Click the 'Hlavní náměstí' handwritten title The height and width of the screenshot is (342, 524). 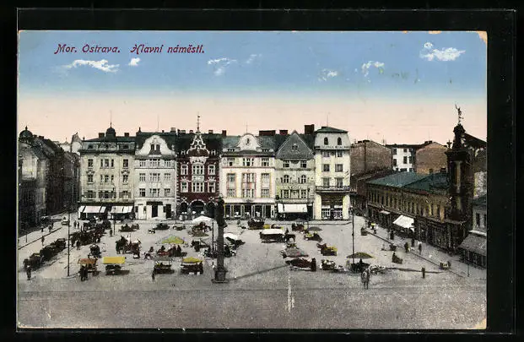166,49
